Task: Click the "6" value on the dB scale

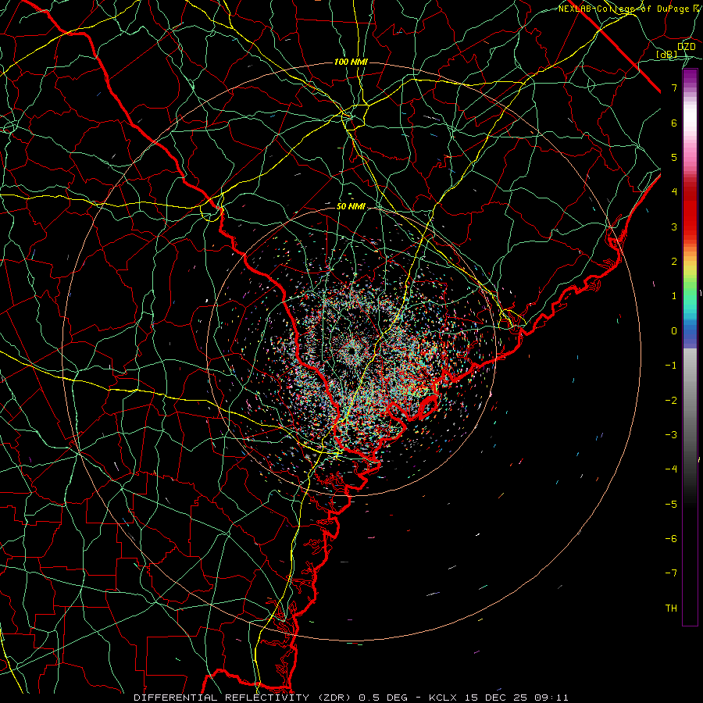Action: [674, 123]
